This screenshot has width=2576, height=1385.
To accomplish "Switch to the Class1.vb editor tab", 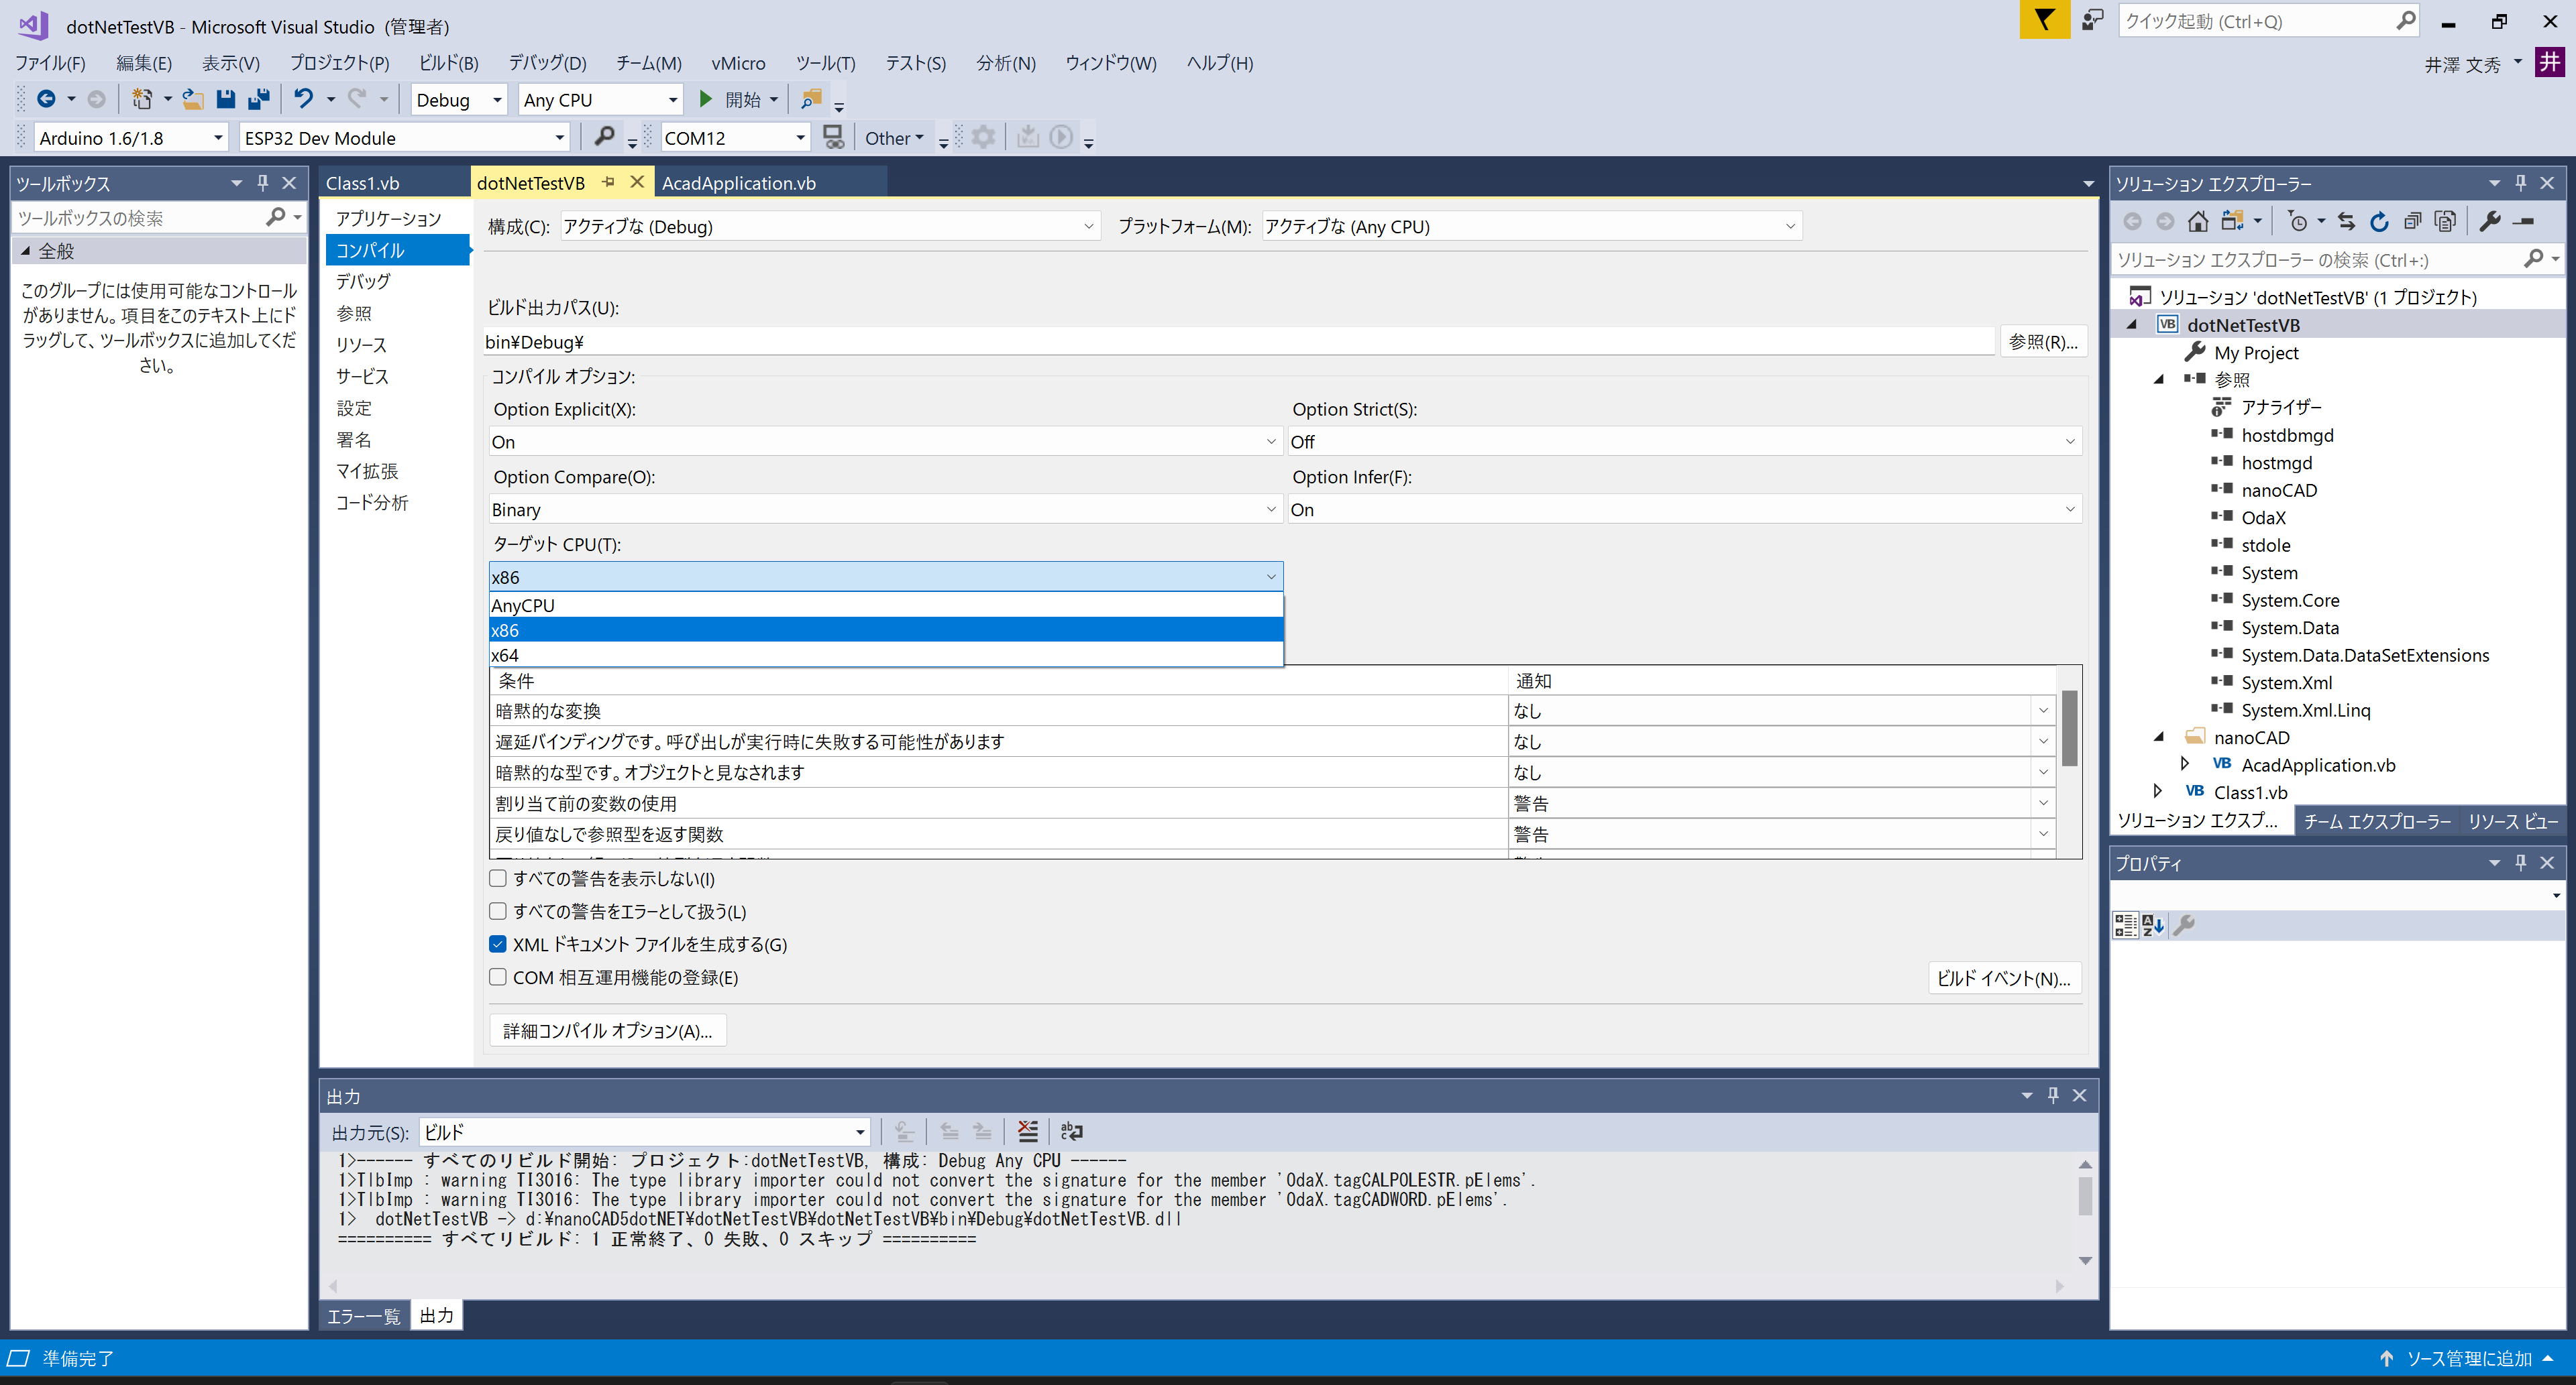I will click(363, 183).
